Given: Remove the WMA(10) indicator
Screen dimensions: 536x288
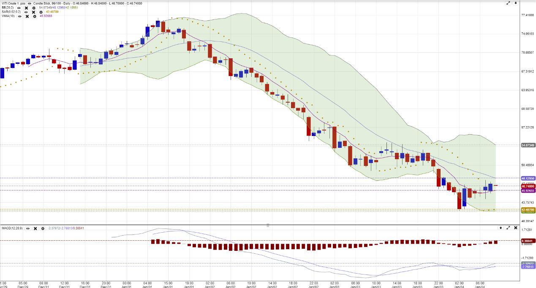Looking at the screenshot, I should 27,16.
